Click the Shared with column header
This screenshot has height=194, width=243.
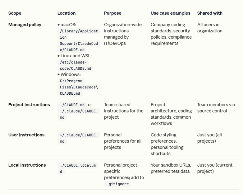[210, 13]
